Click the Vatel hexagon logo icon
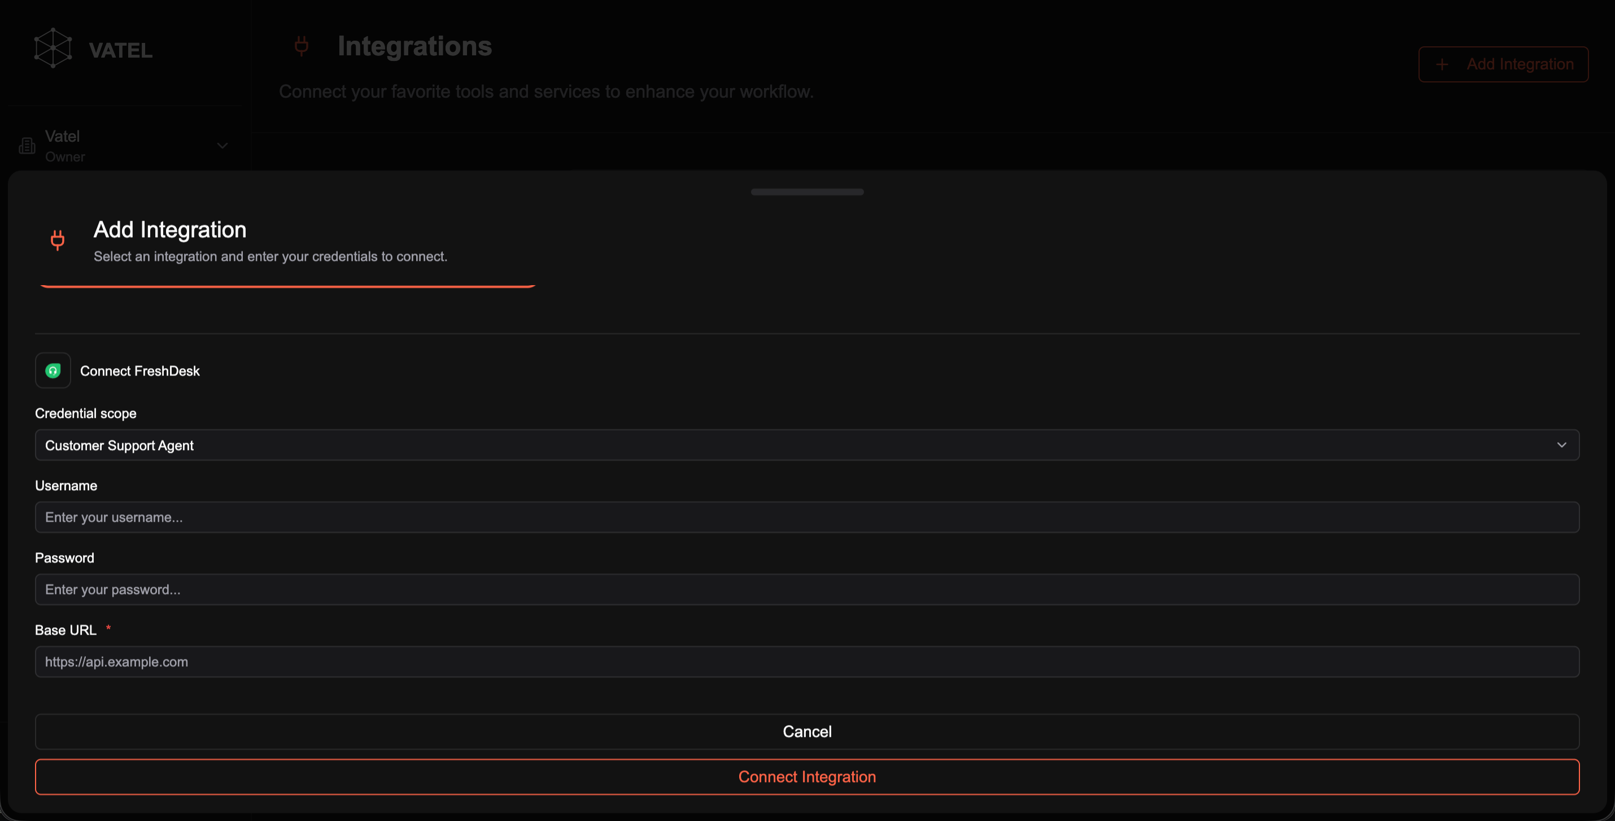Image resolution: width=1615 pixels, height=821 pixels. (53, 47)
